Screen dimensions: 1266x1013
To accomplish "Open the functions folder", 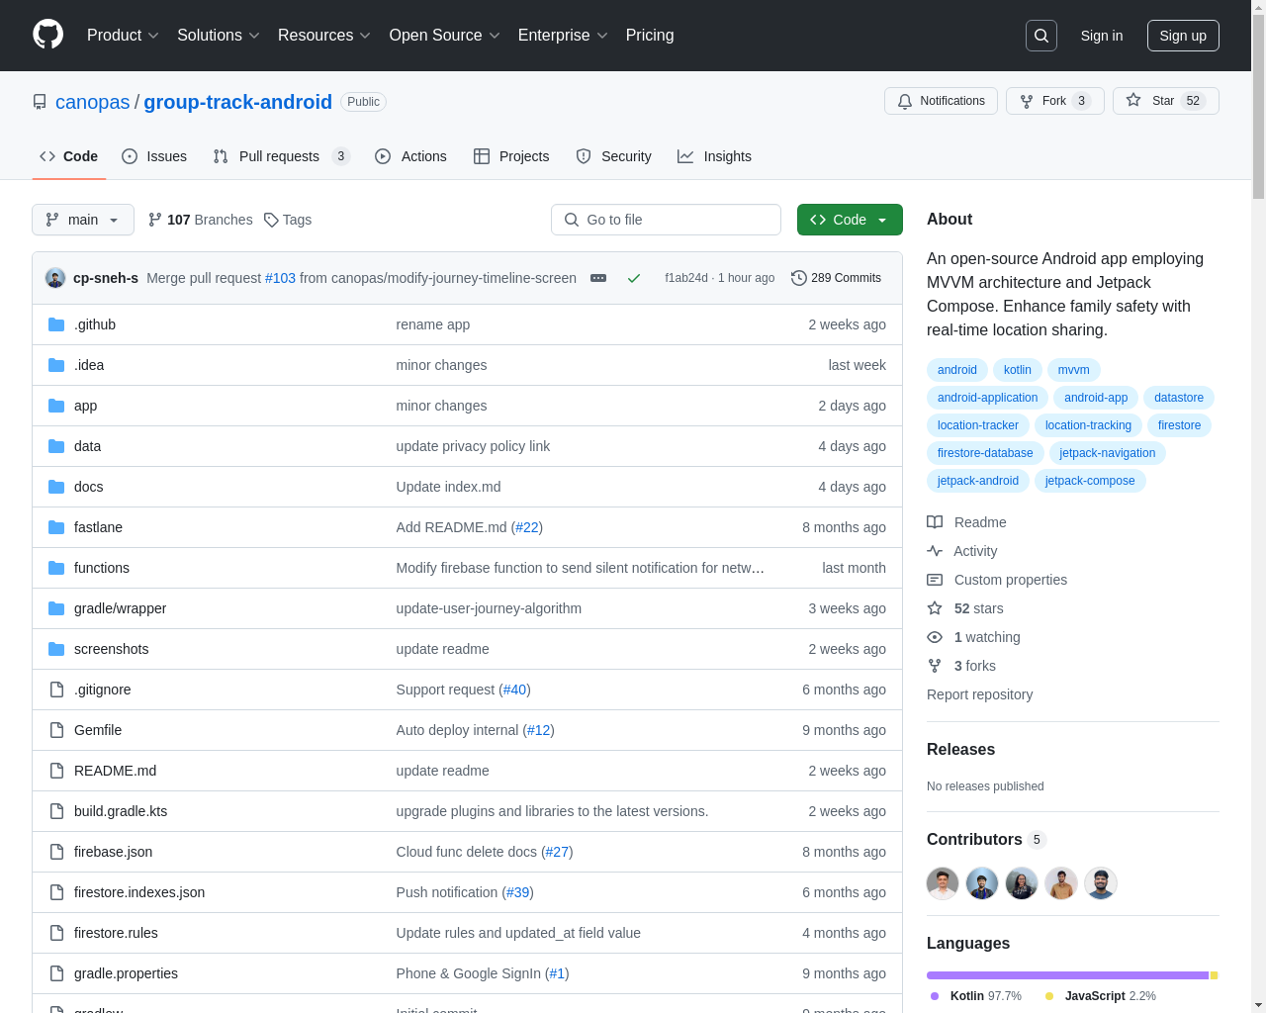I will click(102, 568).
